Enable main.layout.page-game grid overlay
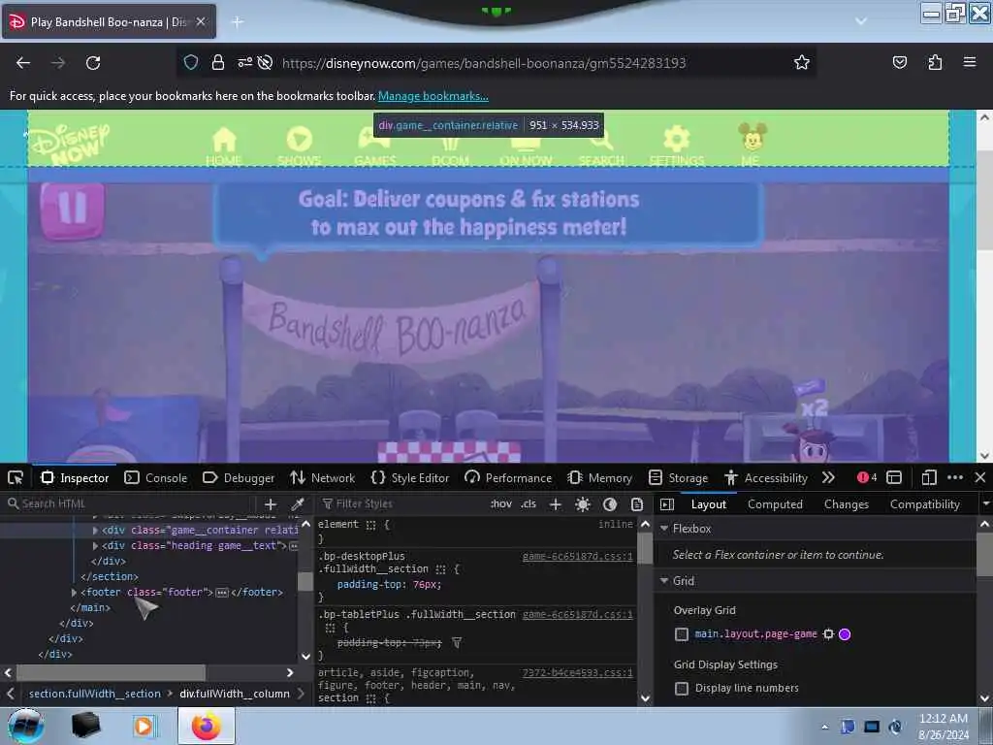 (x=682, y=634)
